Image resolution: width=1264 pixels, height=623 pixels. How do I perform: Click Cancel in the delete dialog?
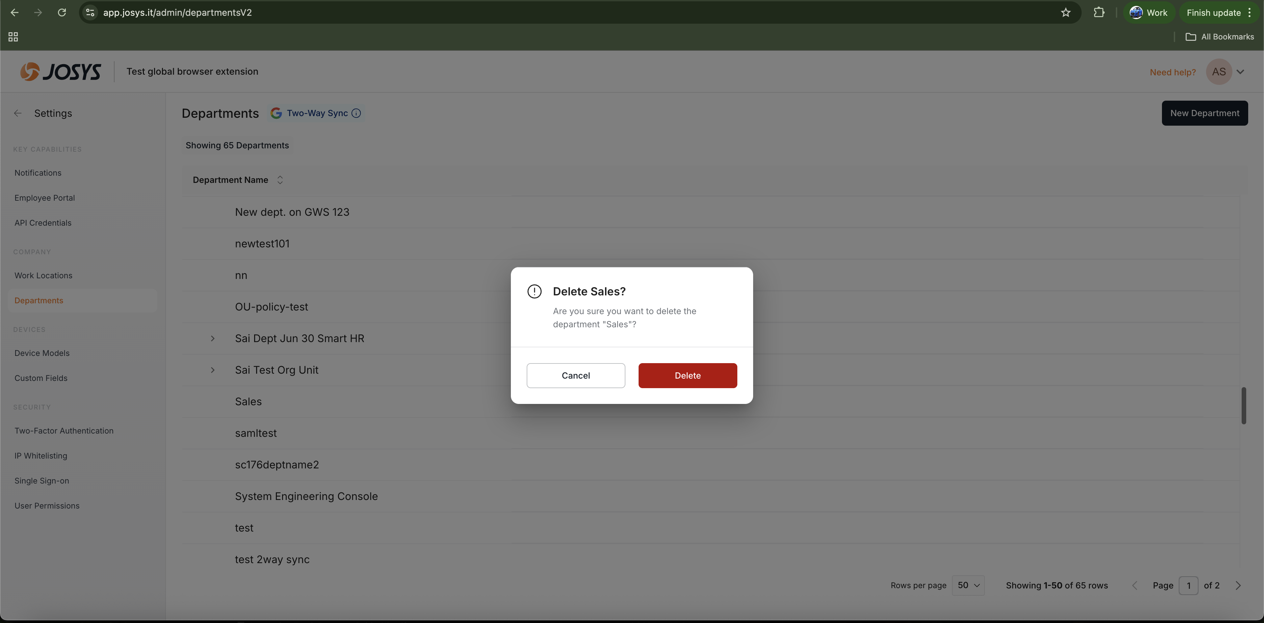[576, 375]
